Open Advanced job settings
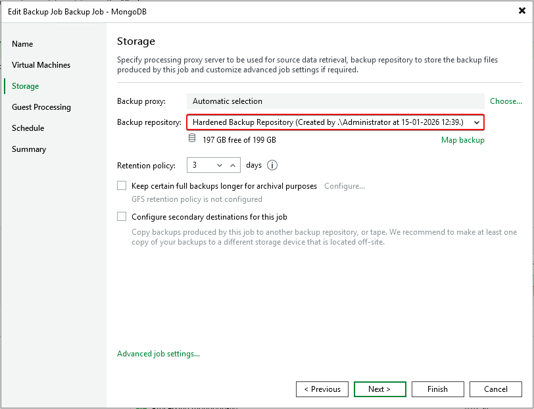The height and width of the screenshot is (409, 534). [x=158, y=354]
